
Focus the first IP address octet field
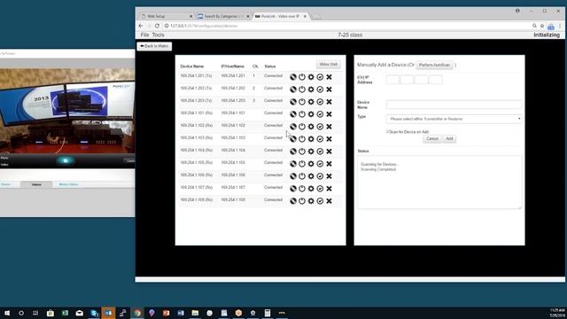[392, 80]
